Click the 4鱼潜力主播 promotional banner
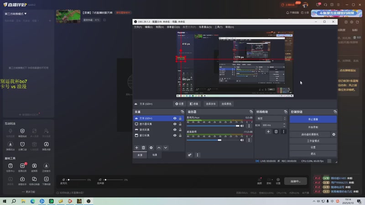 pos(337,13)
